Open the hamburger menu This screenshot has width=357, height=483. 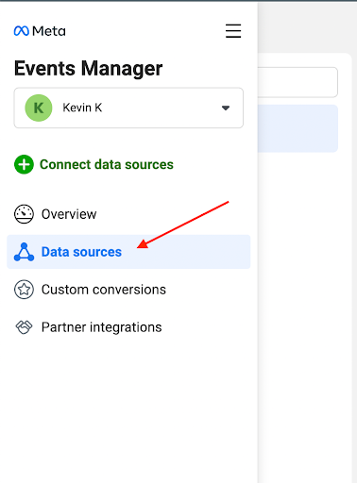pyautogui.click(x=233, y=31)
